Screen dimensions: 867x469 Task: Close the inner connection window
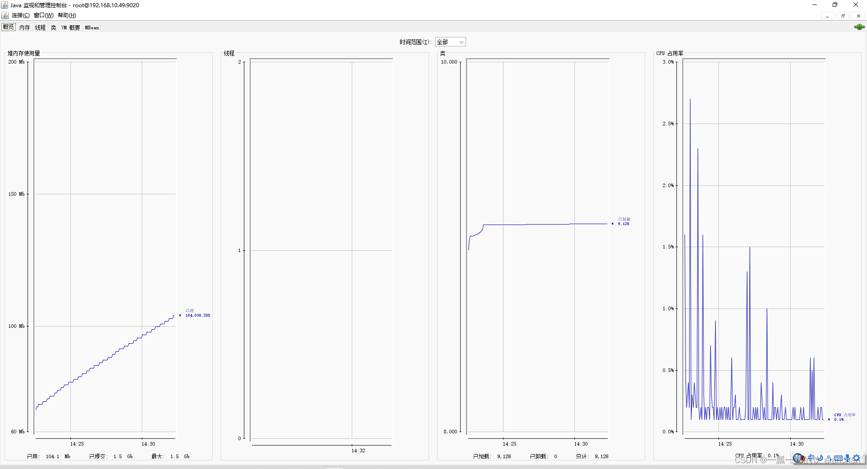click(858, 16)
